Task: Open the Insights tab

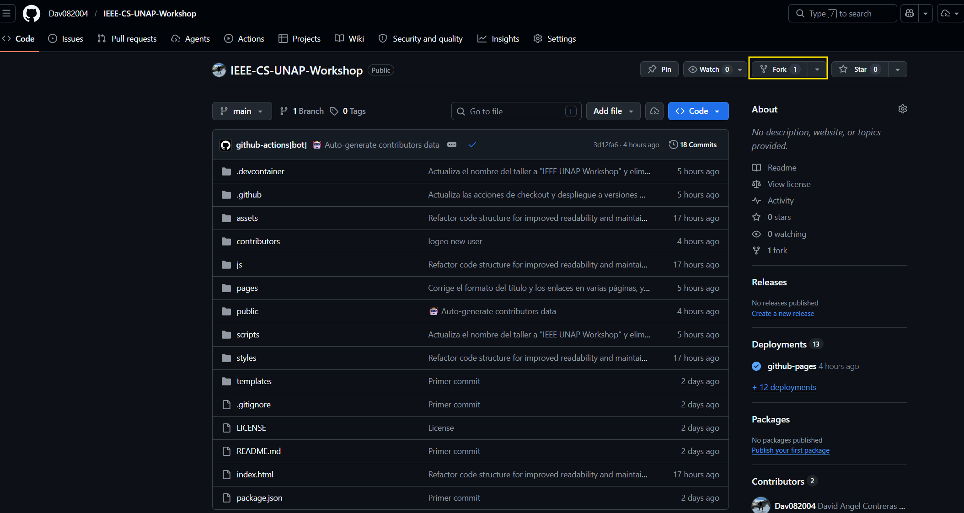Action: [x=498, y=38]
